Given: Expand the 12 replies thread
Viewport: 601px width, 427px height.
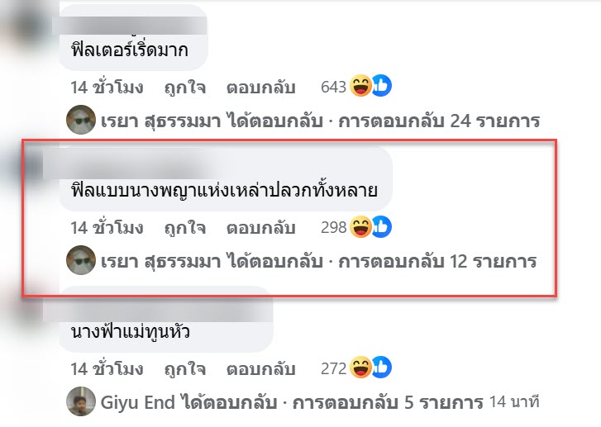Looking at the screenshot, I should click(318, 262).
